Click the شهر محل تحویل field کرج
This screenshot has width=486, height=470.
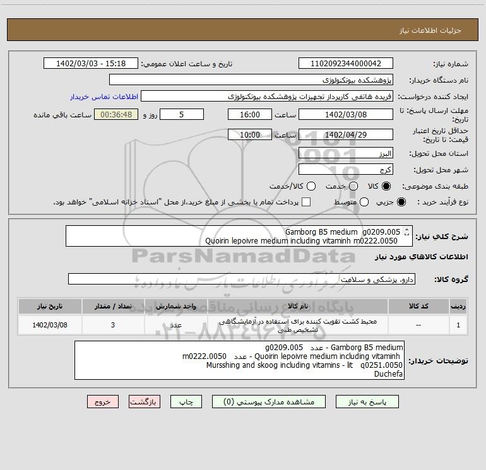[346, 170]
